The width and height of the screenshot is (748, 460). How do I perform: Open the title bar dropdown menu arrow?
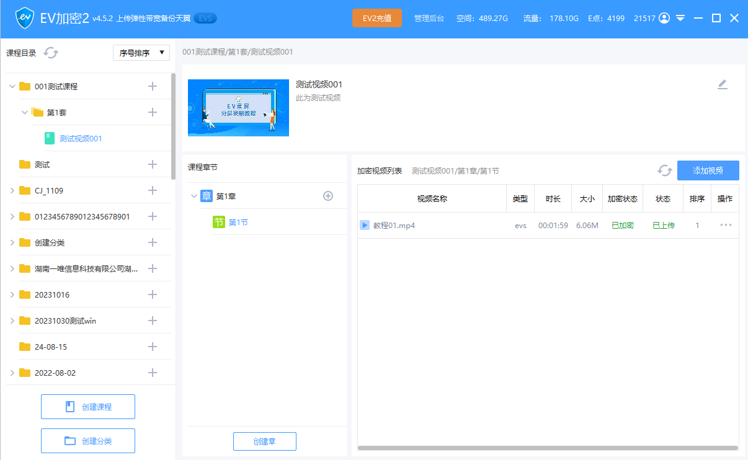[680, 18]
